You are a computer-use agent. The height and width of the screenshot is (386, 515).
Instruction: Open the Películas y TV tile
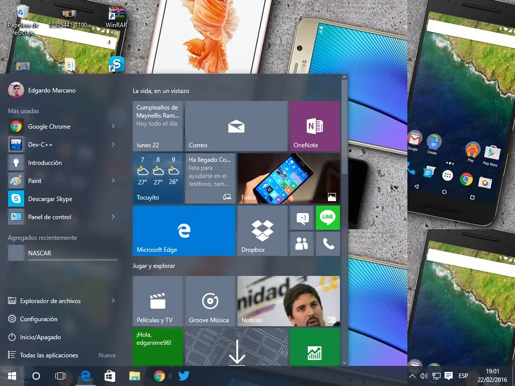(157, 301)
